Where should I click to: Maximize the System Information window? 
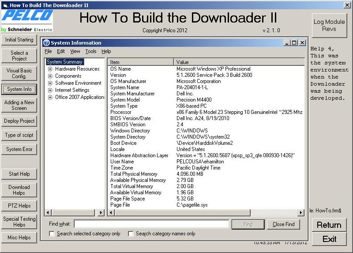point(294,42)
